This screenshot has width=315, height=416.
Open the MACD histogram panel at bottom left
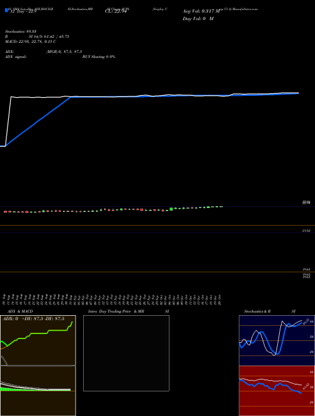(38, 391)
